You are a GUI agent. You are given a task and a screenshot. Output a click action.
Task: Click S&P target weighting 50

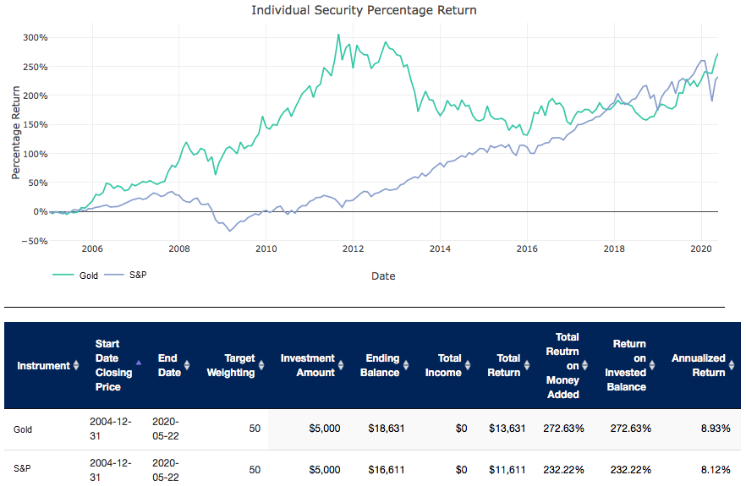(255, 470)
